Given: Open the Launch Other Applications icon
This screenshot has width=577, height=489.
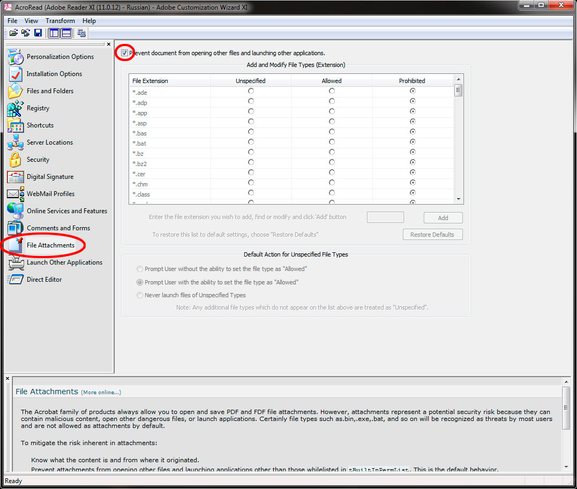Looking at the screenshot, I should click(16, 262).
